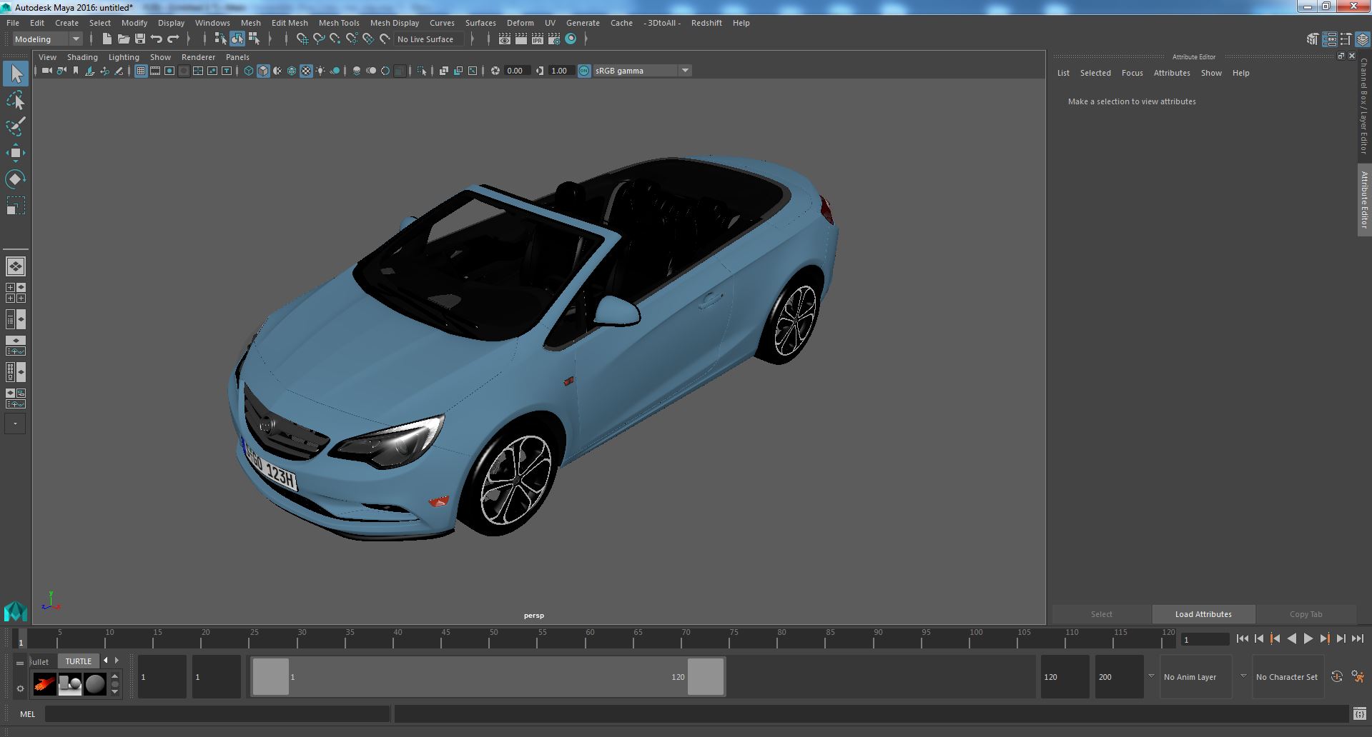Open Render Settings icon
Viewport: 1372px width, 737px height.
(x=553, y=39)
